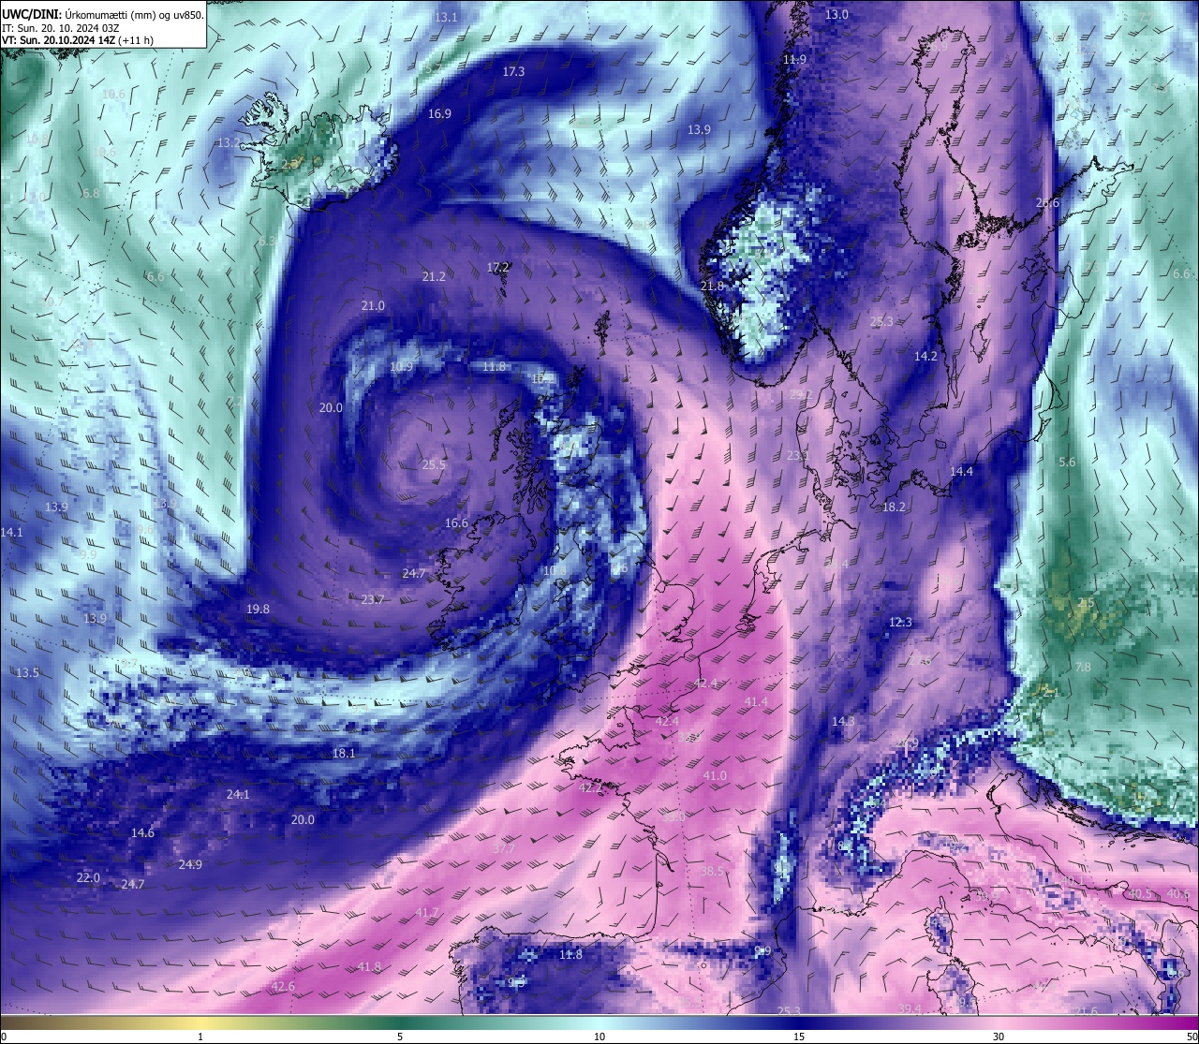This screenshot has height=1044, width=1199.
Task: Click the 13.0 value over northern Norway
Action: [x=836, y=14]
